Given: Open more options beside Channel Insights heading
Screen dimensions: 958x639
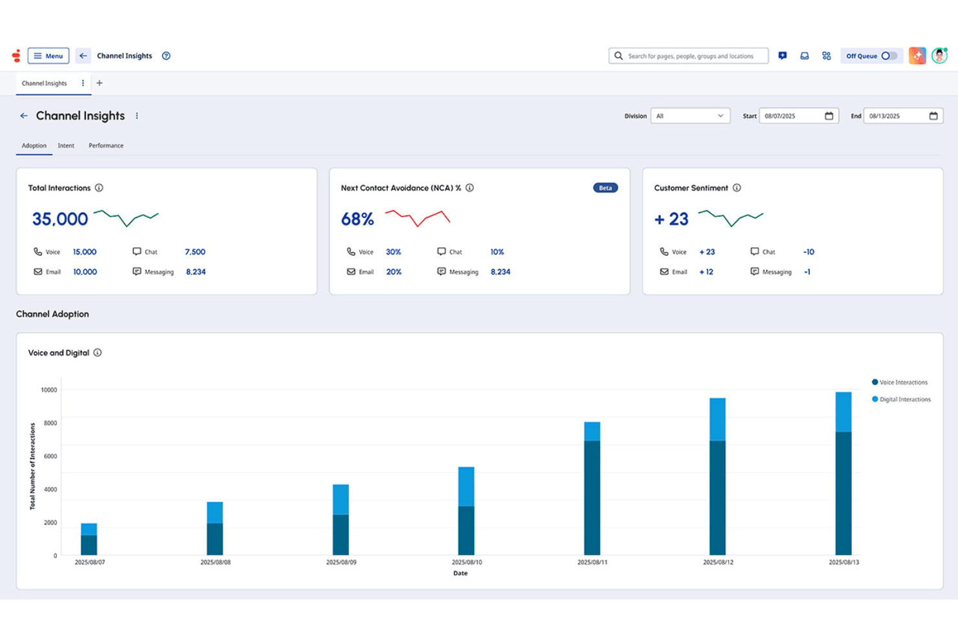Looking at the screenshot, I should (x=137, y=116).
